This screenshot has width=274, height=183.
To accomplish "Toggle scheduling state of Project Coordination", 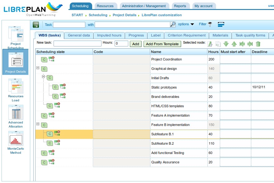I will [x=44, y=60].
